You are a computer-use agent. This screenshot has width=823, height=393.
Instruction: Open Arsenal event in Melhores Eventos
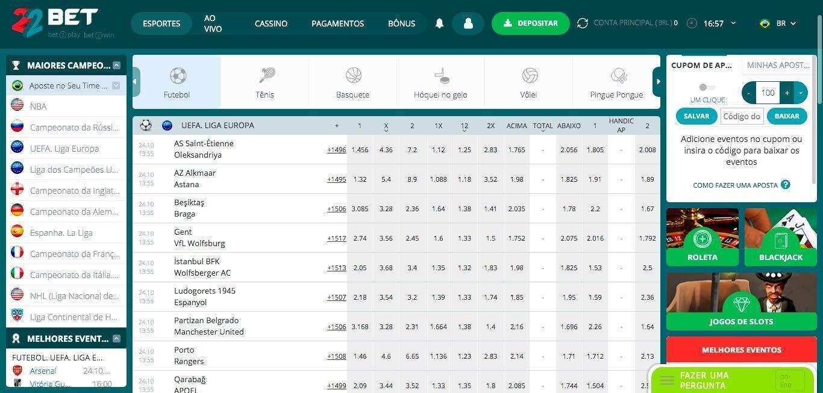[x=43, y=371]
